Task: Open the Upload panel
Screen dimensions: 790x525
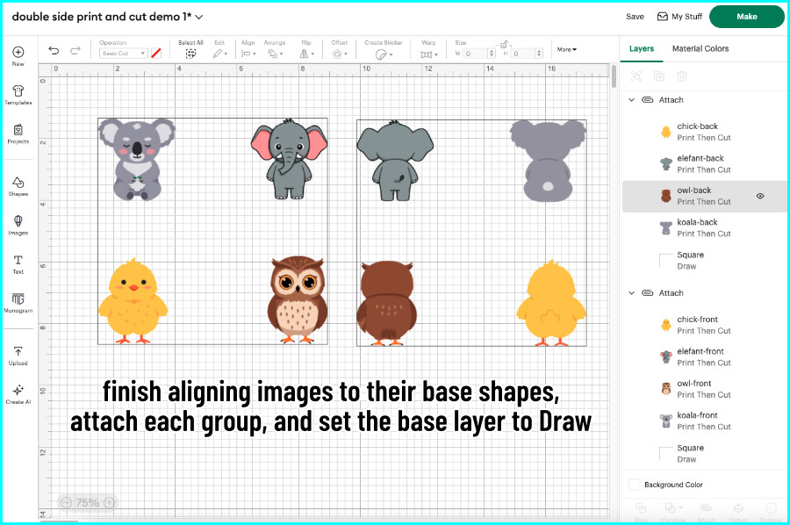Action: coord(18,356)
